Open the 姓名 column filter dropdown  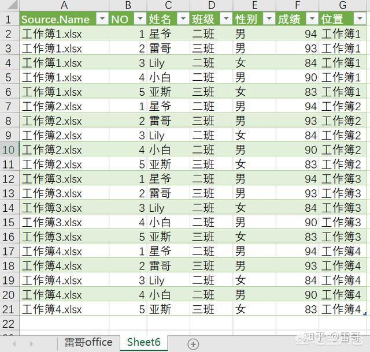pyautogui.click(x=183, y=18)
